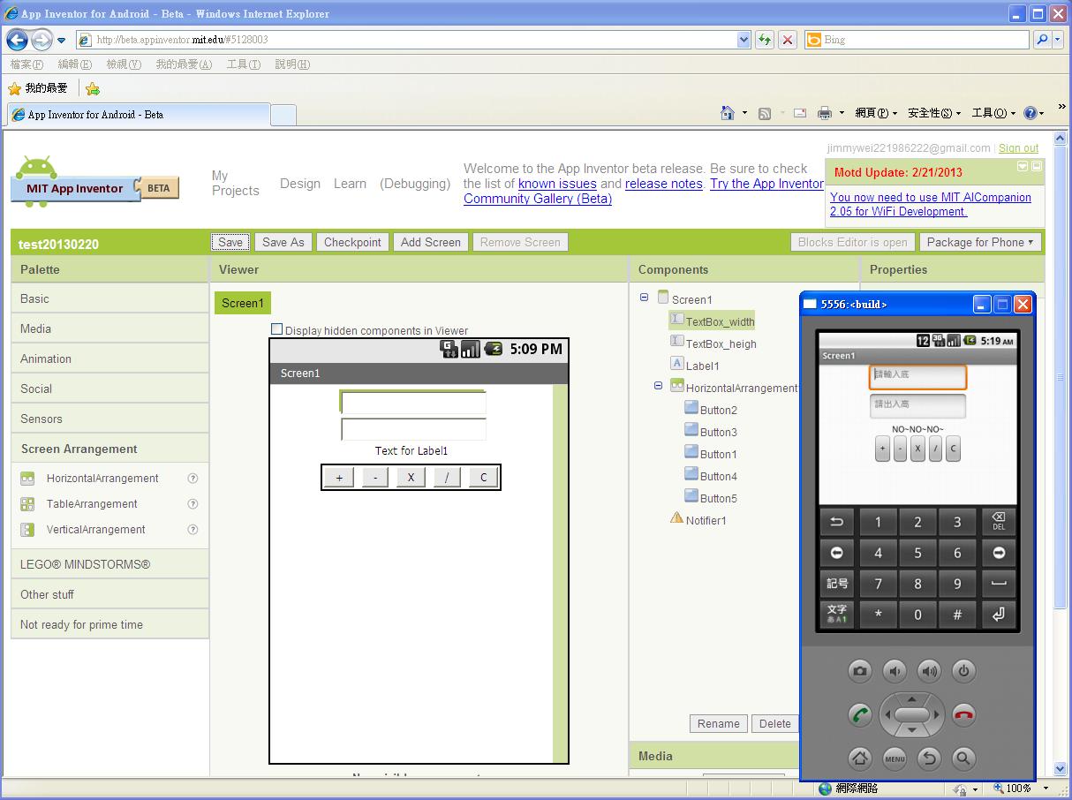
Task: Click the emulator red end-call button
Action: [x=963, y=715]
